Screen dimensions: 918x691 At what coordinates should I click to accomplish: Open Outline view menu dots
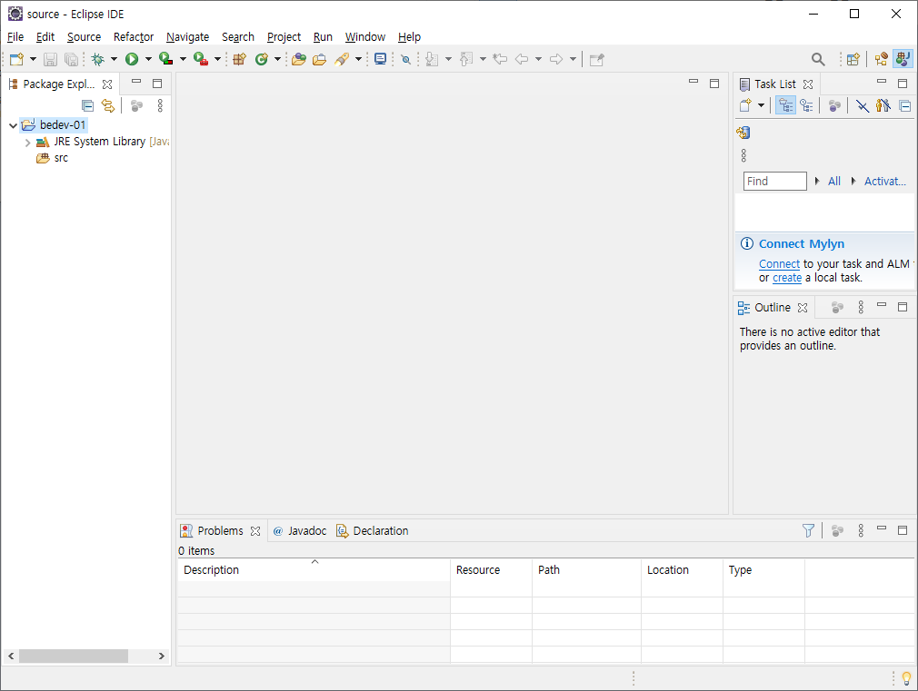[x=861, y=307]
